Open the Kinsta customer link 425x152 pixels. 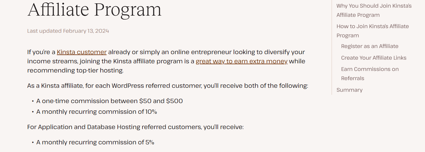click(82, 52)
